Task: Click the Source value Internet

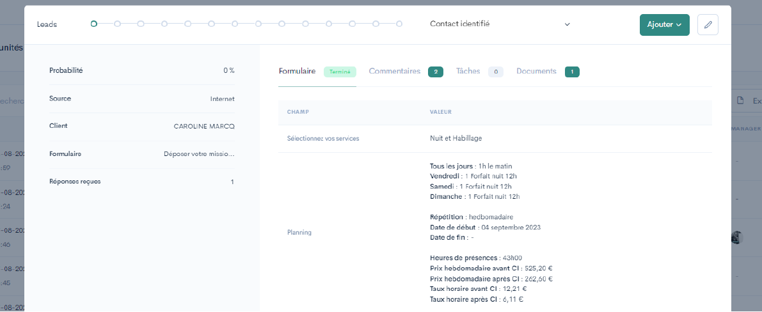Action: point(222,99)
